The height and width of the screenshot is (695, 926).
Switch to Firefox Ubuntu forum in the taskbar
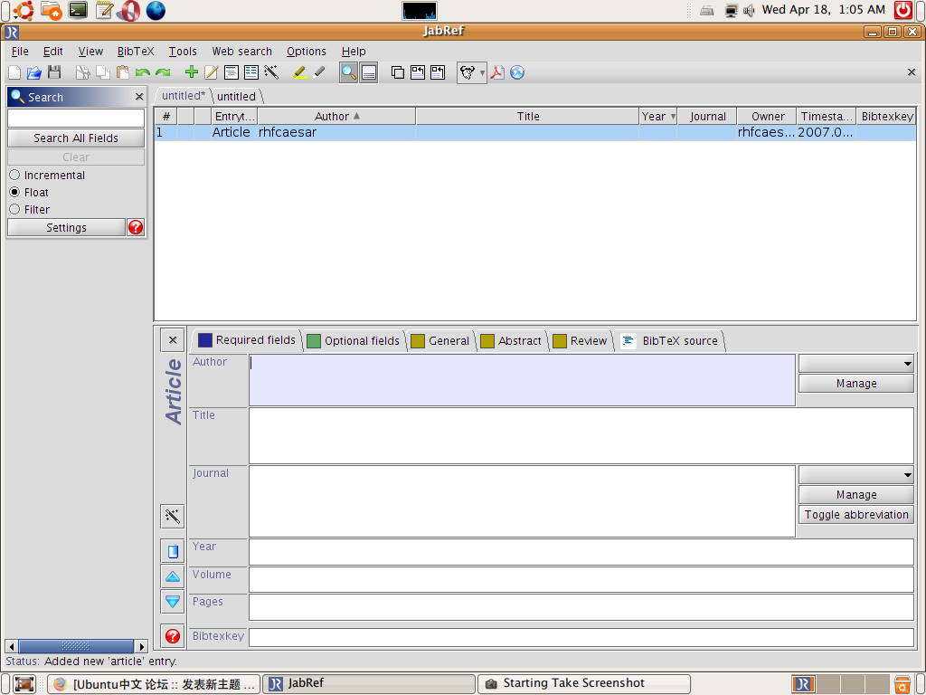tap(154, 684)
